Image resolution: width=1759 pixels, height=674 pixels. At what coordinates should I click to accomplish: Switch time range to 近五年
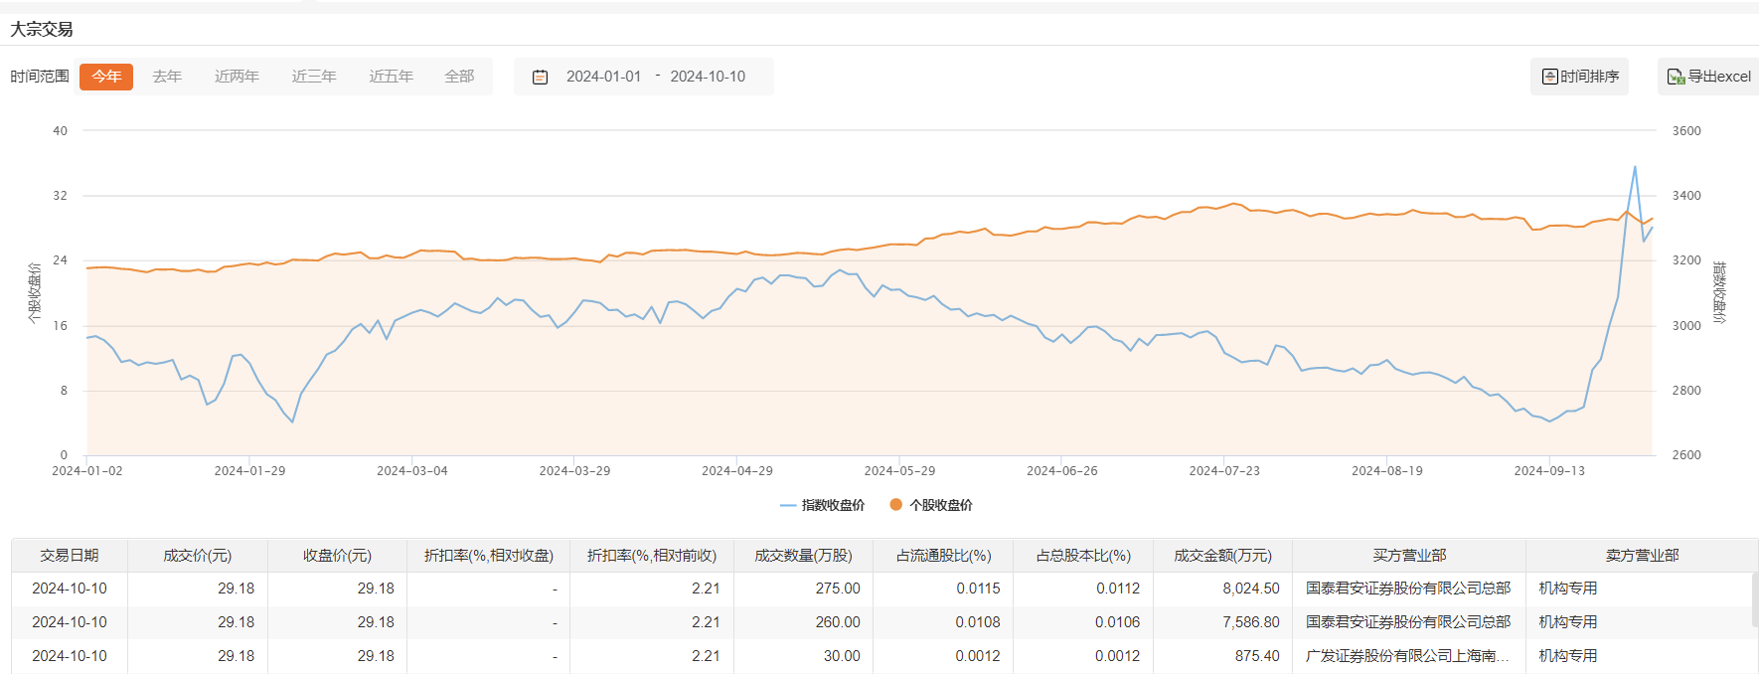click(391, 77)
